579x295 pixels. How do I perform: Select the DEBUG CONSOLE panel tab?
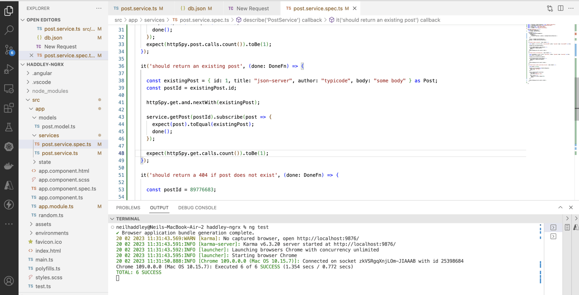click(197, 208)
